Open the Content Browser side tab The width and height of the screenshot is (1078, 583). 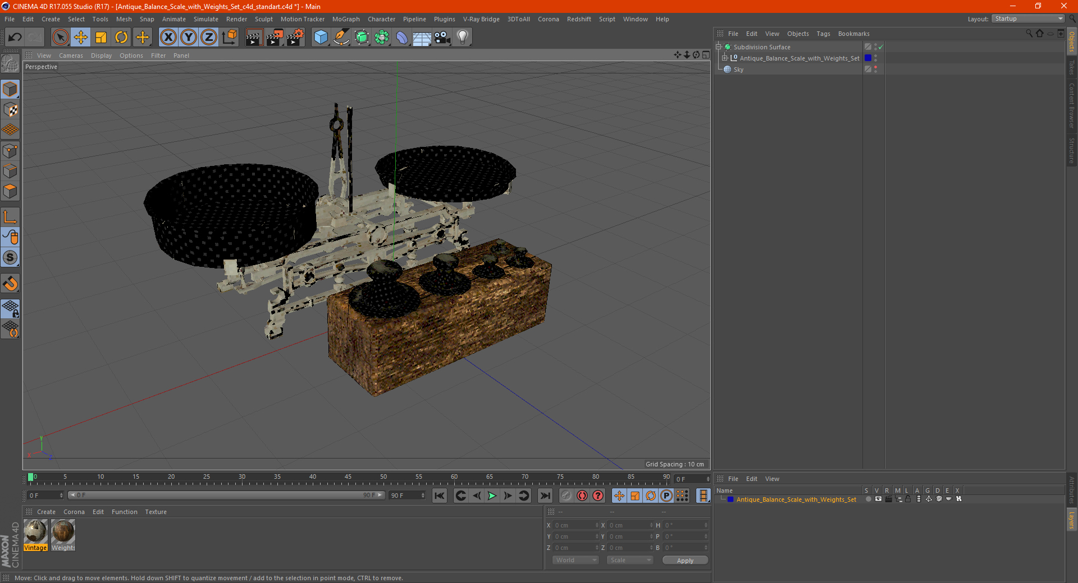click(x=1072, y=105)
